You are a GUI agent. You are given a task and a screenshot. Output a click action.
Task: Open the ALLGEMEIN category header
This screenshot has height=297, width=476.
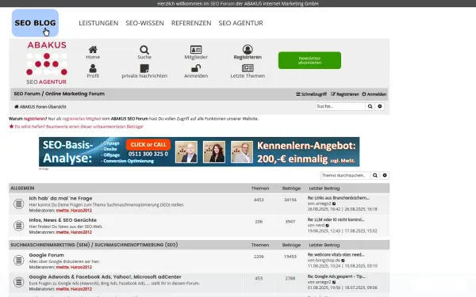click(22, 188)
